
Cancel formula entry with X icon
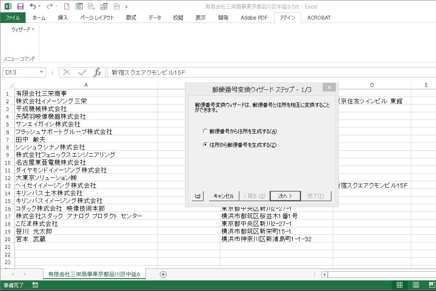(66, 72)
